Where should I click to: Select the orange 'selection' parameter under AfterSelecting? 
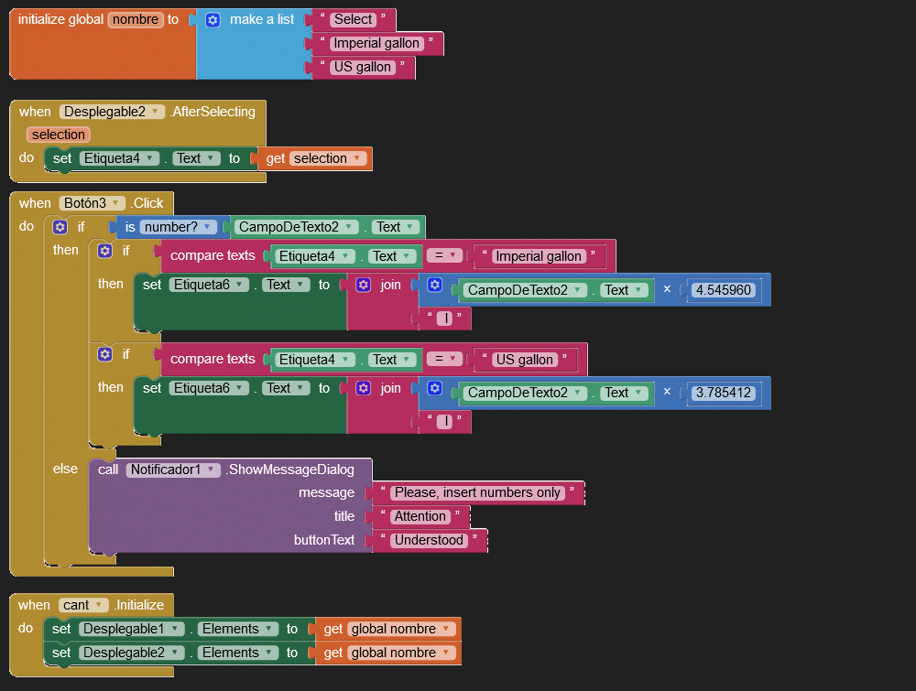[58, 135]
